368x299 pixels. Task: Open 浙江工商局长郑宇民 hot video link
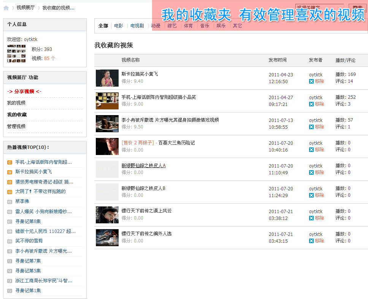pyautogui.click(x=44, y=281)
